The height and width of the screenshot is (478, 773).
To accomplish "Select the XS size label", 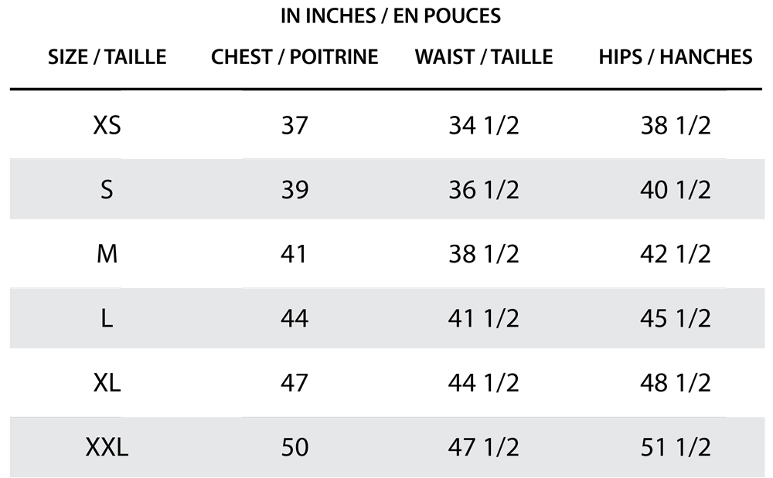I will coord(107,125).
